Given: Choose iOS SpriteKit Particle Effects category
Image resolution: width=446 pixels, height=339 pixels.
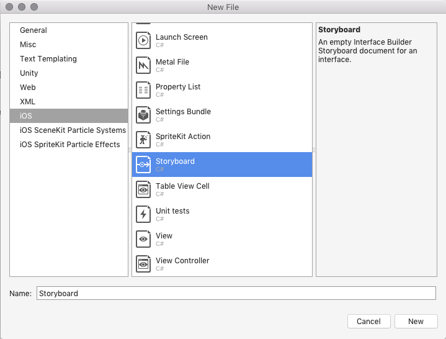Looking at the screenshot, I should [x=69, y=144].
